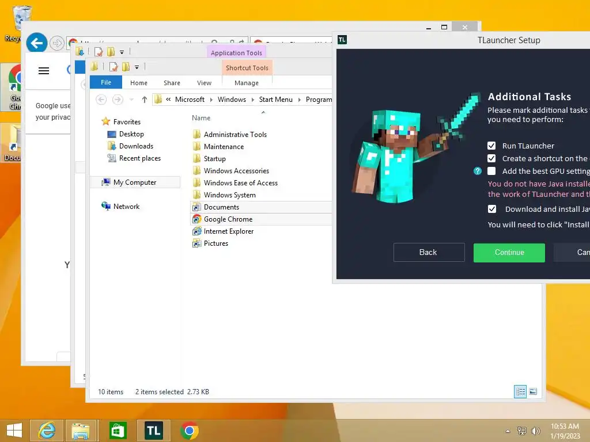Click the Windows Start button
The height and width of the screenshot is (442, 590).
14,430
